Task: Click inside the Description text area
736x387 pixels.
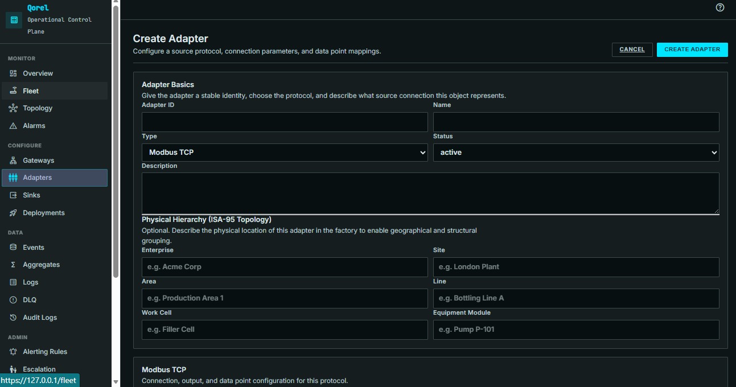Action: point(430,193)
